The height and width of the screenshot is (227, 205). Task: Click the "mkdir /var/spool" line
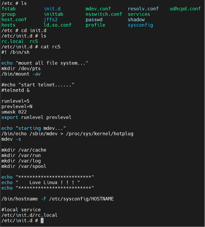click(24, 166)
